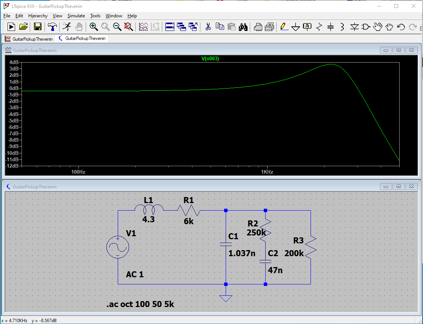Open the Simulate menu
This screenshot has height=324, width=423.
76,16
